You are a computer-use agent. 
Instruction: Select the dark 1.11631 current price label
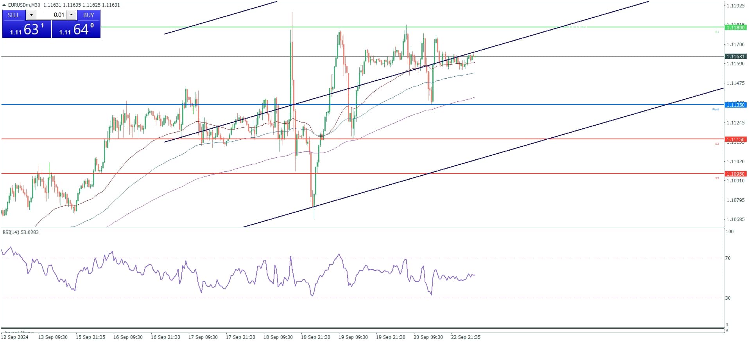pos(735,57)
